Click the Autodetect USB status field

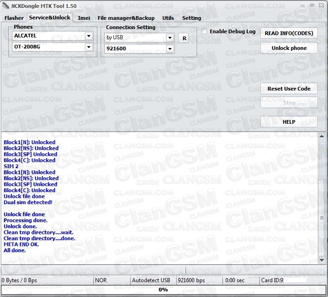(x=153, y=280)
